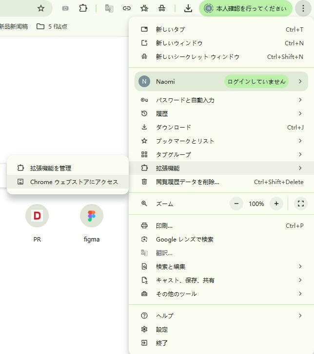Click the camera icon in address bar
Image resolution: width=314 pixels, height=354 pixels.
[65, 8]
